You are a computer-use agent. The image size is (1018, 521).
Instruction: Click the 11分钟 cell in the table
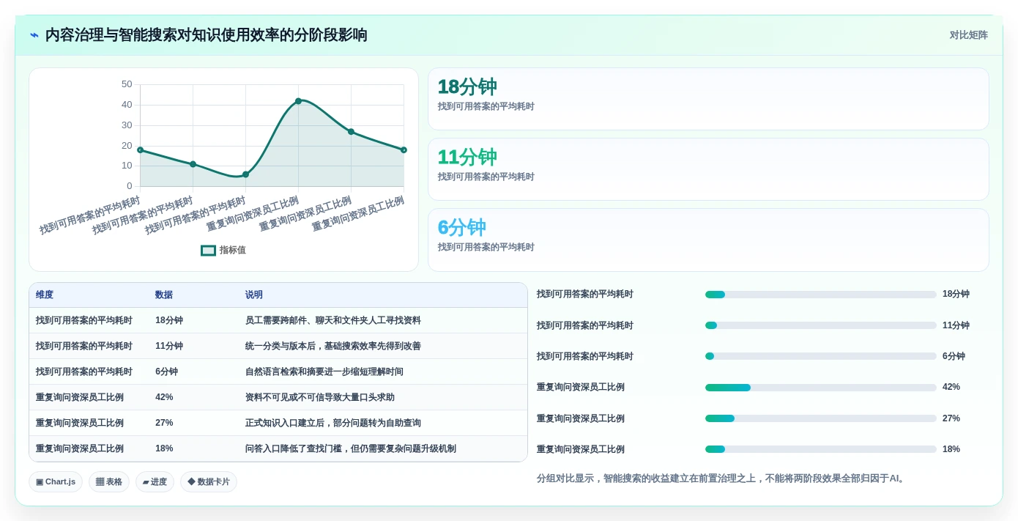pyautogui.click(x=169, y=346)
